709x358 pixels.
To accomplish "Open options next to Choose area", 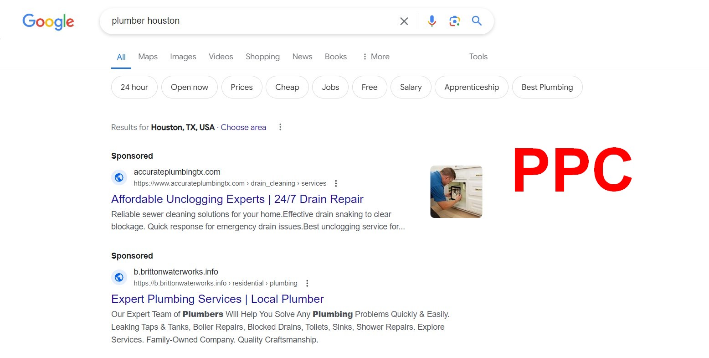I will coord(280,127).
